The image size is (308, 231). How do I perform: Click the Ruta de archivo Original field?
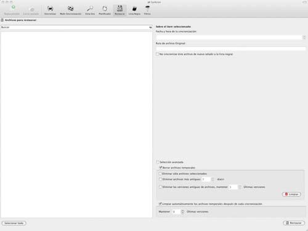(231, 49)
